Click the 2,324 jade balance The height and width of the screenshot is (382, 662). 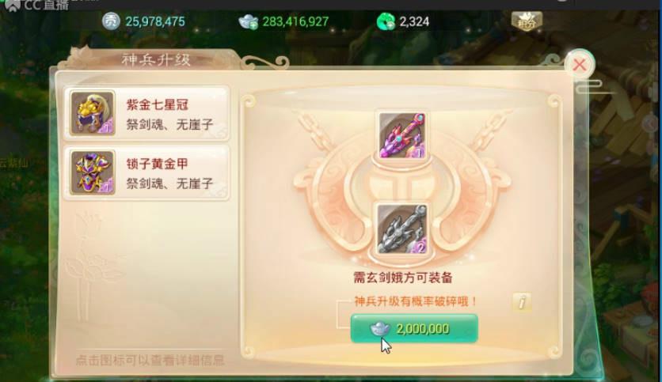tap(414, 21)
